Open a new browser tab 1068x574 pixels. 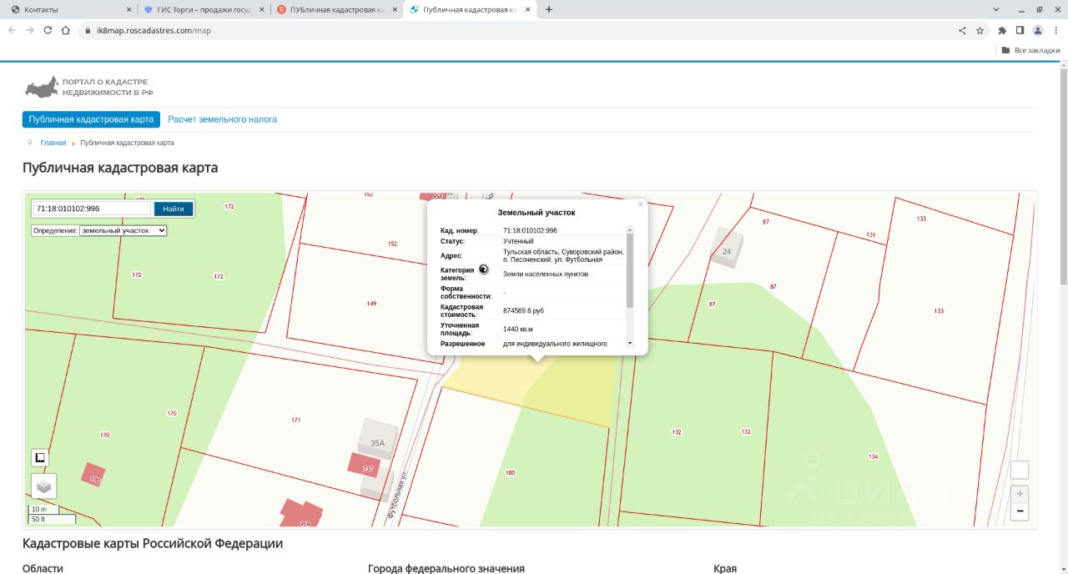548,9
